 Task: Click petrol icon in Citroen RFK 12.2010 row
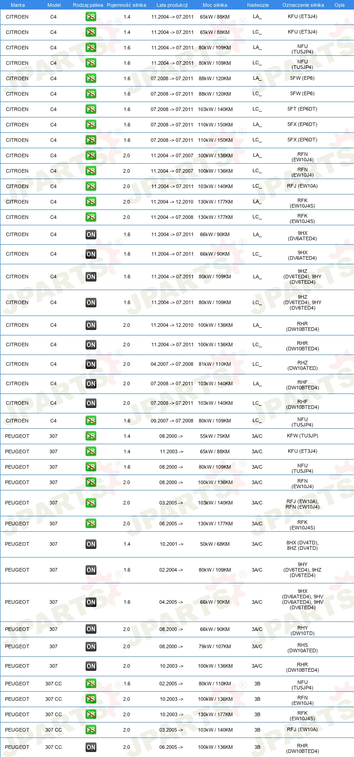click(91, 202)
